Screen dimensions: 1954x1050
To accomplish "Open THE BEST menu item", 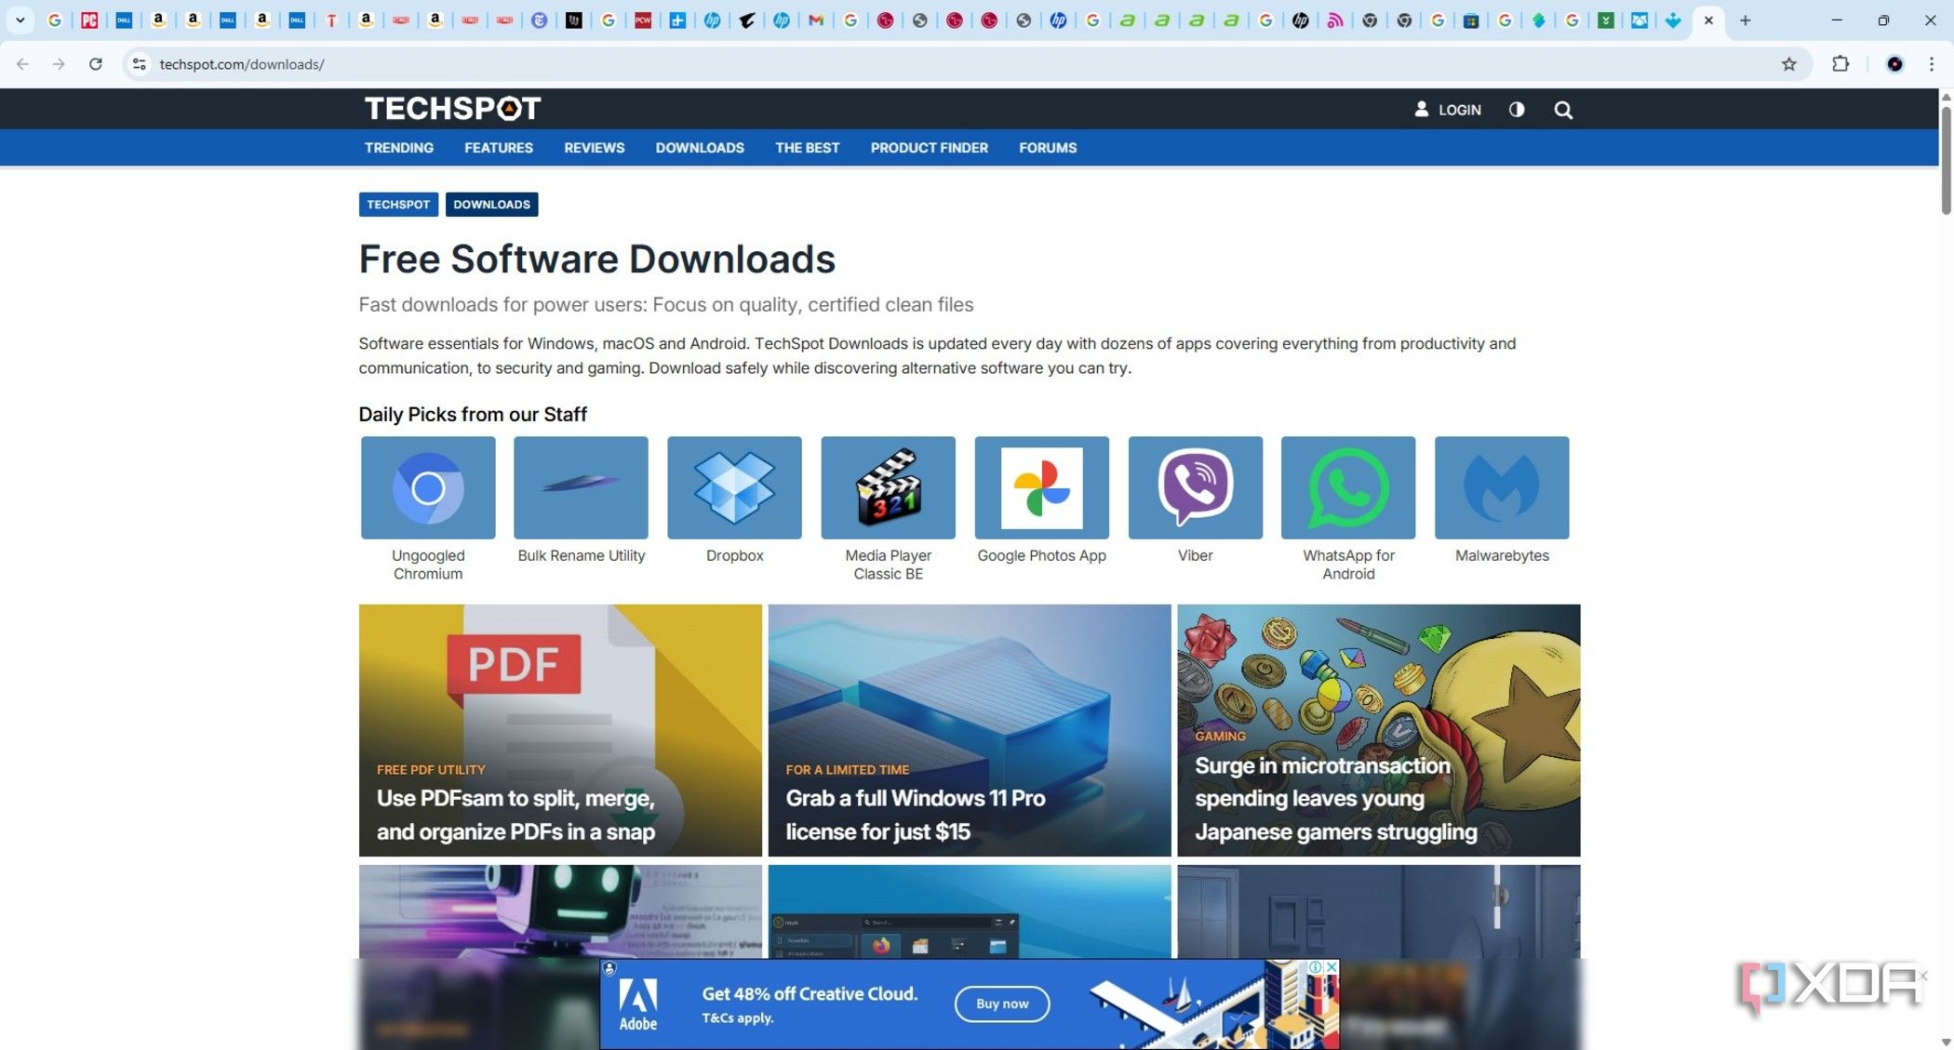I will pyautogui.click(x=808, y=148).
